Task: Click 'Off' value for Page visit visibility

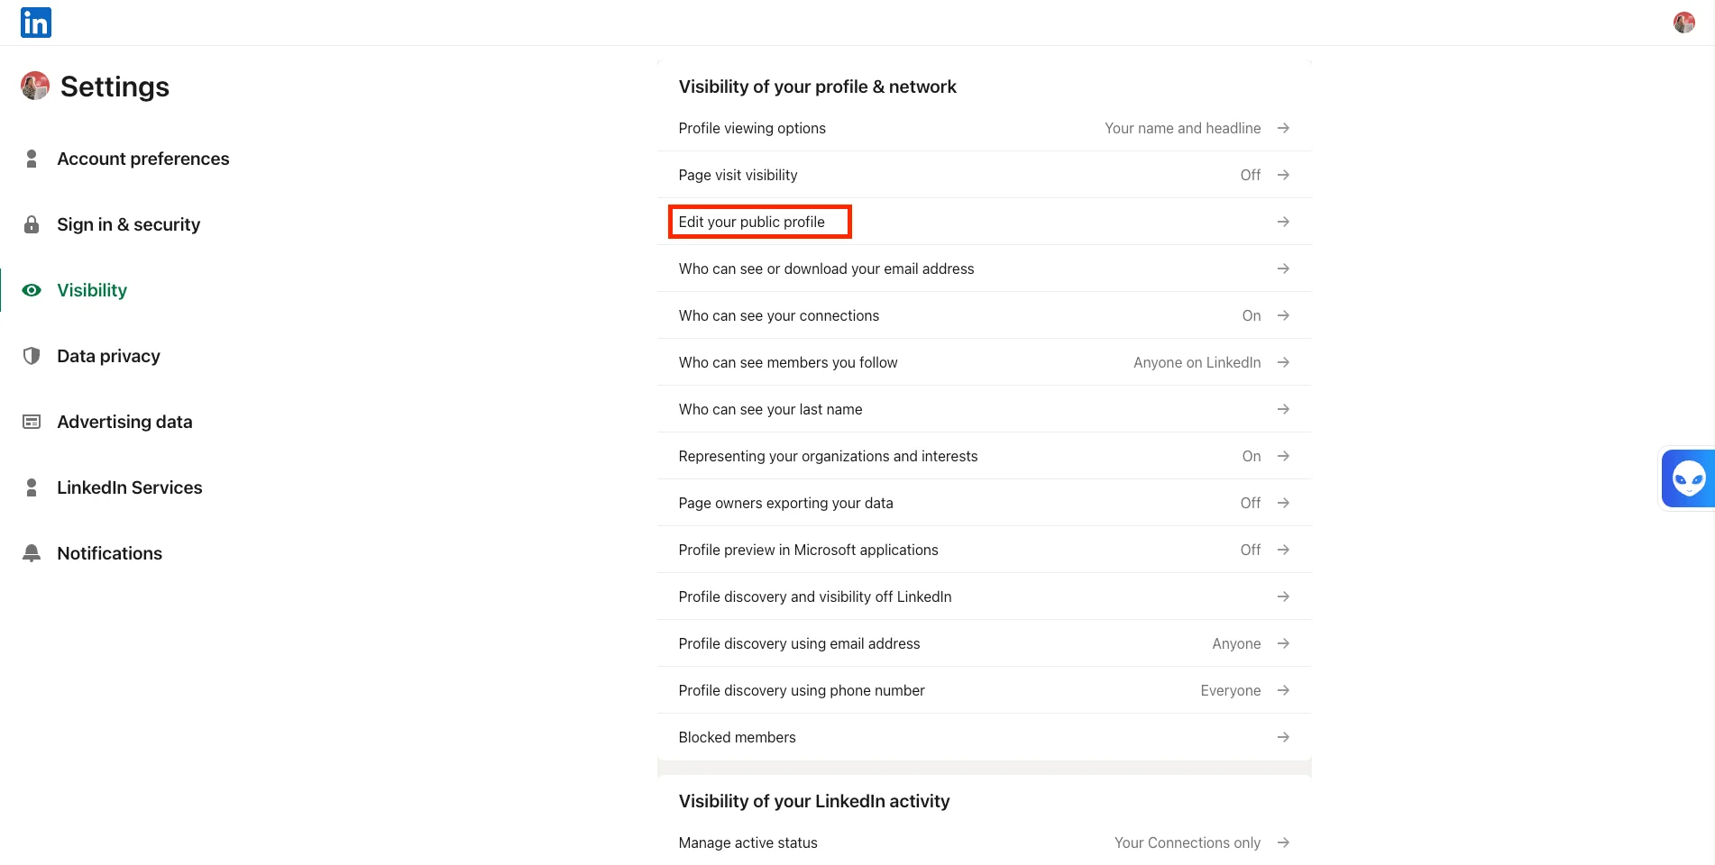Action: tap(1251, 175)
